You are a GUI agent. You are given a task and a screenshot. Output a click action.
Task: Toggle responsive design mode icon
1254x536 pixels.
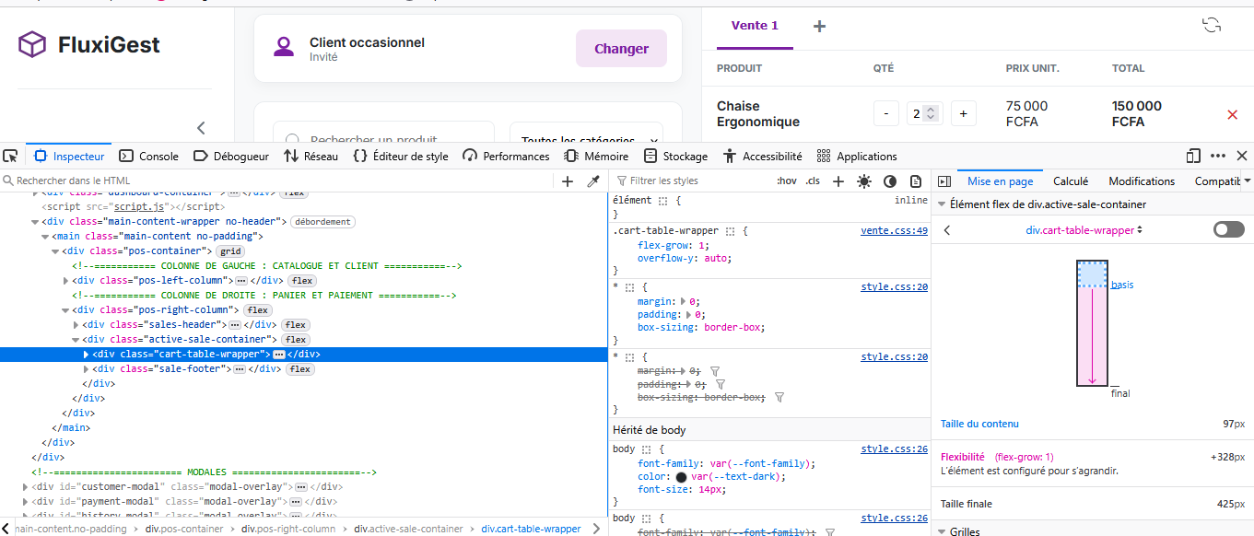[1194, 156]
